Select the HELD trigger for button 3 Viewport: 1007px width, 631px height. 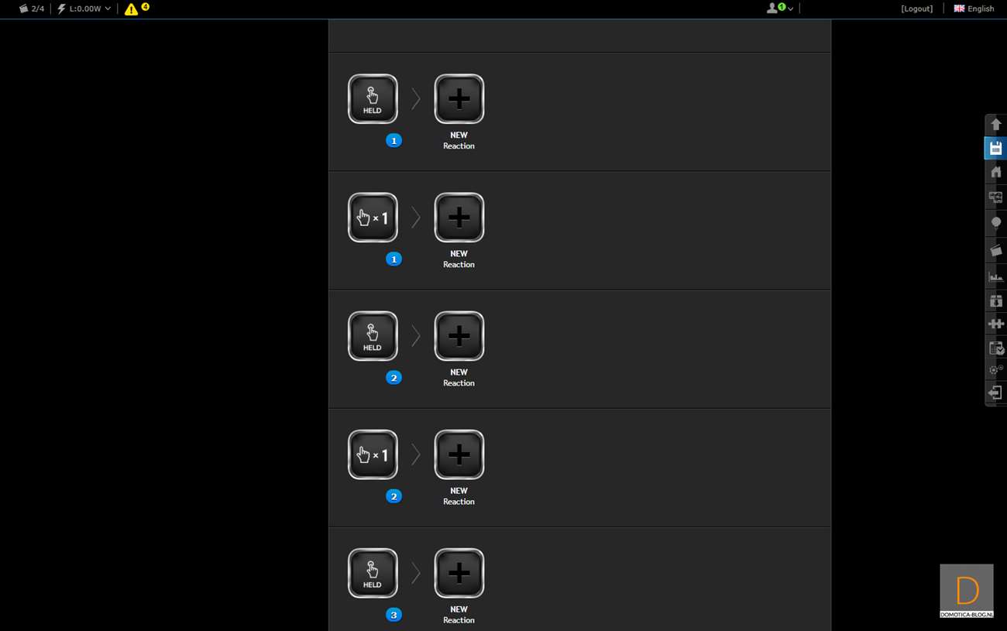373,573
